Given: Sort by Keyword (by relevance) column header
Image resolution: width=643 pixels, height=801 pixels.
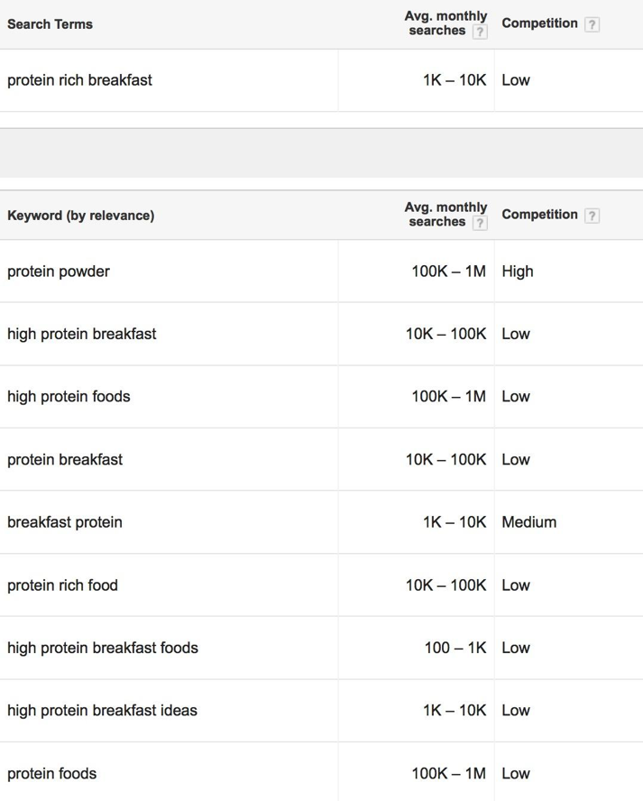Looking at the screenshot, I should (x=80, y=216).
